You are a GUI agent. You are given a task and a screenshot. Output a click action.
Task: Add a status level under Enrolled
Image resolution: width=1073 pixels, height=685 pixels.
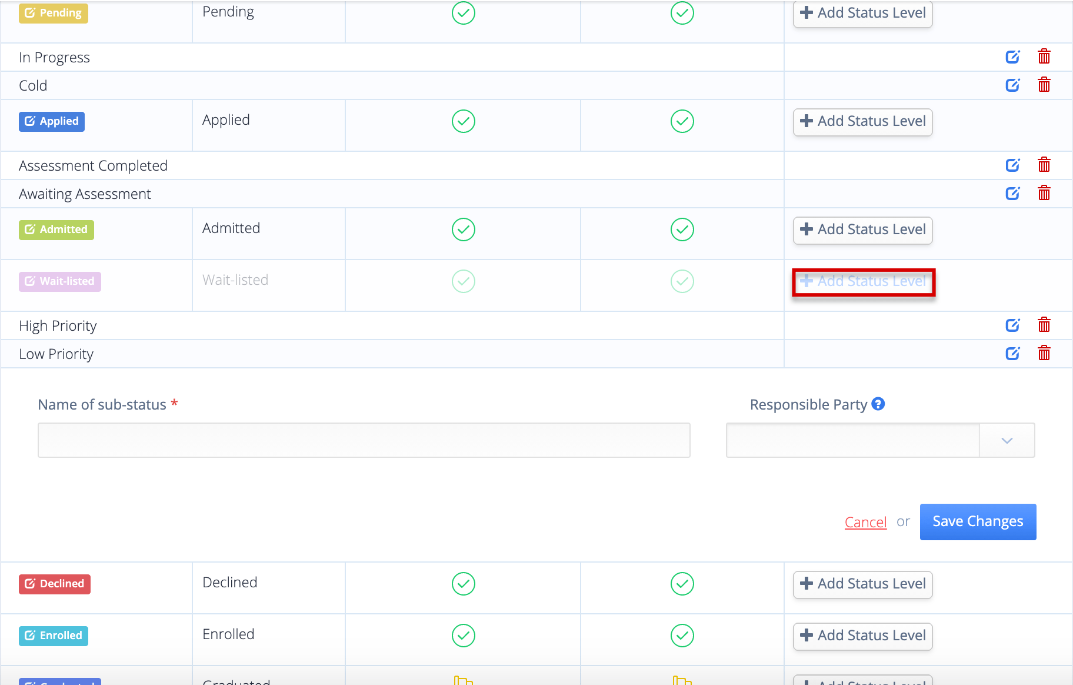click(862, 636)
